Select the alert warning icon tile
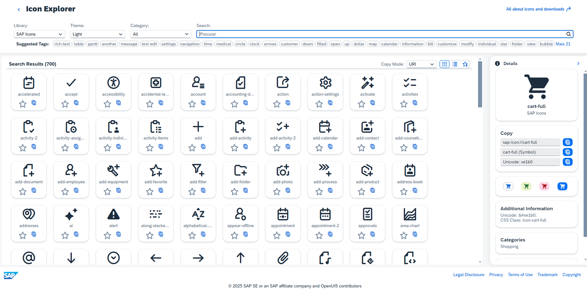587x289 pixels. pyautogui.click(x=113, y=223)
